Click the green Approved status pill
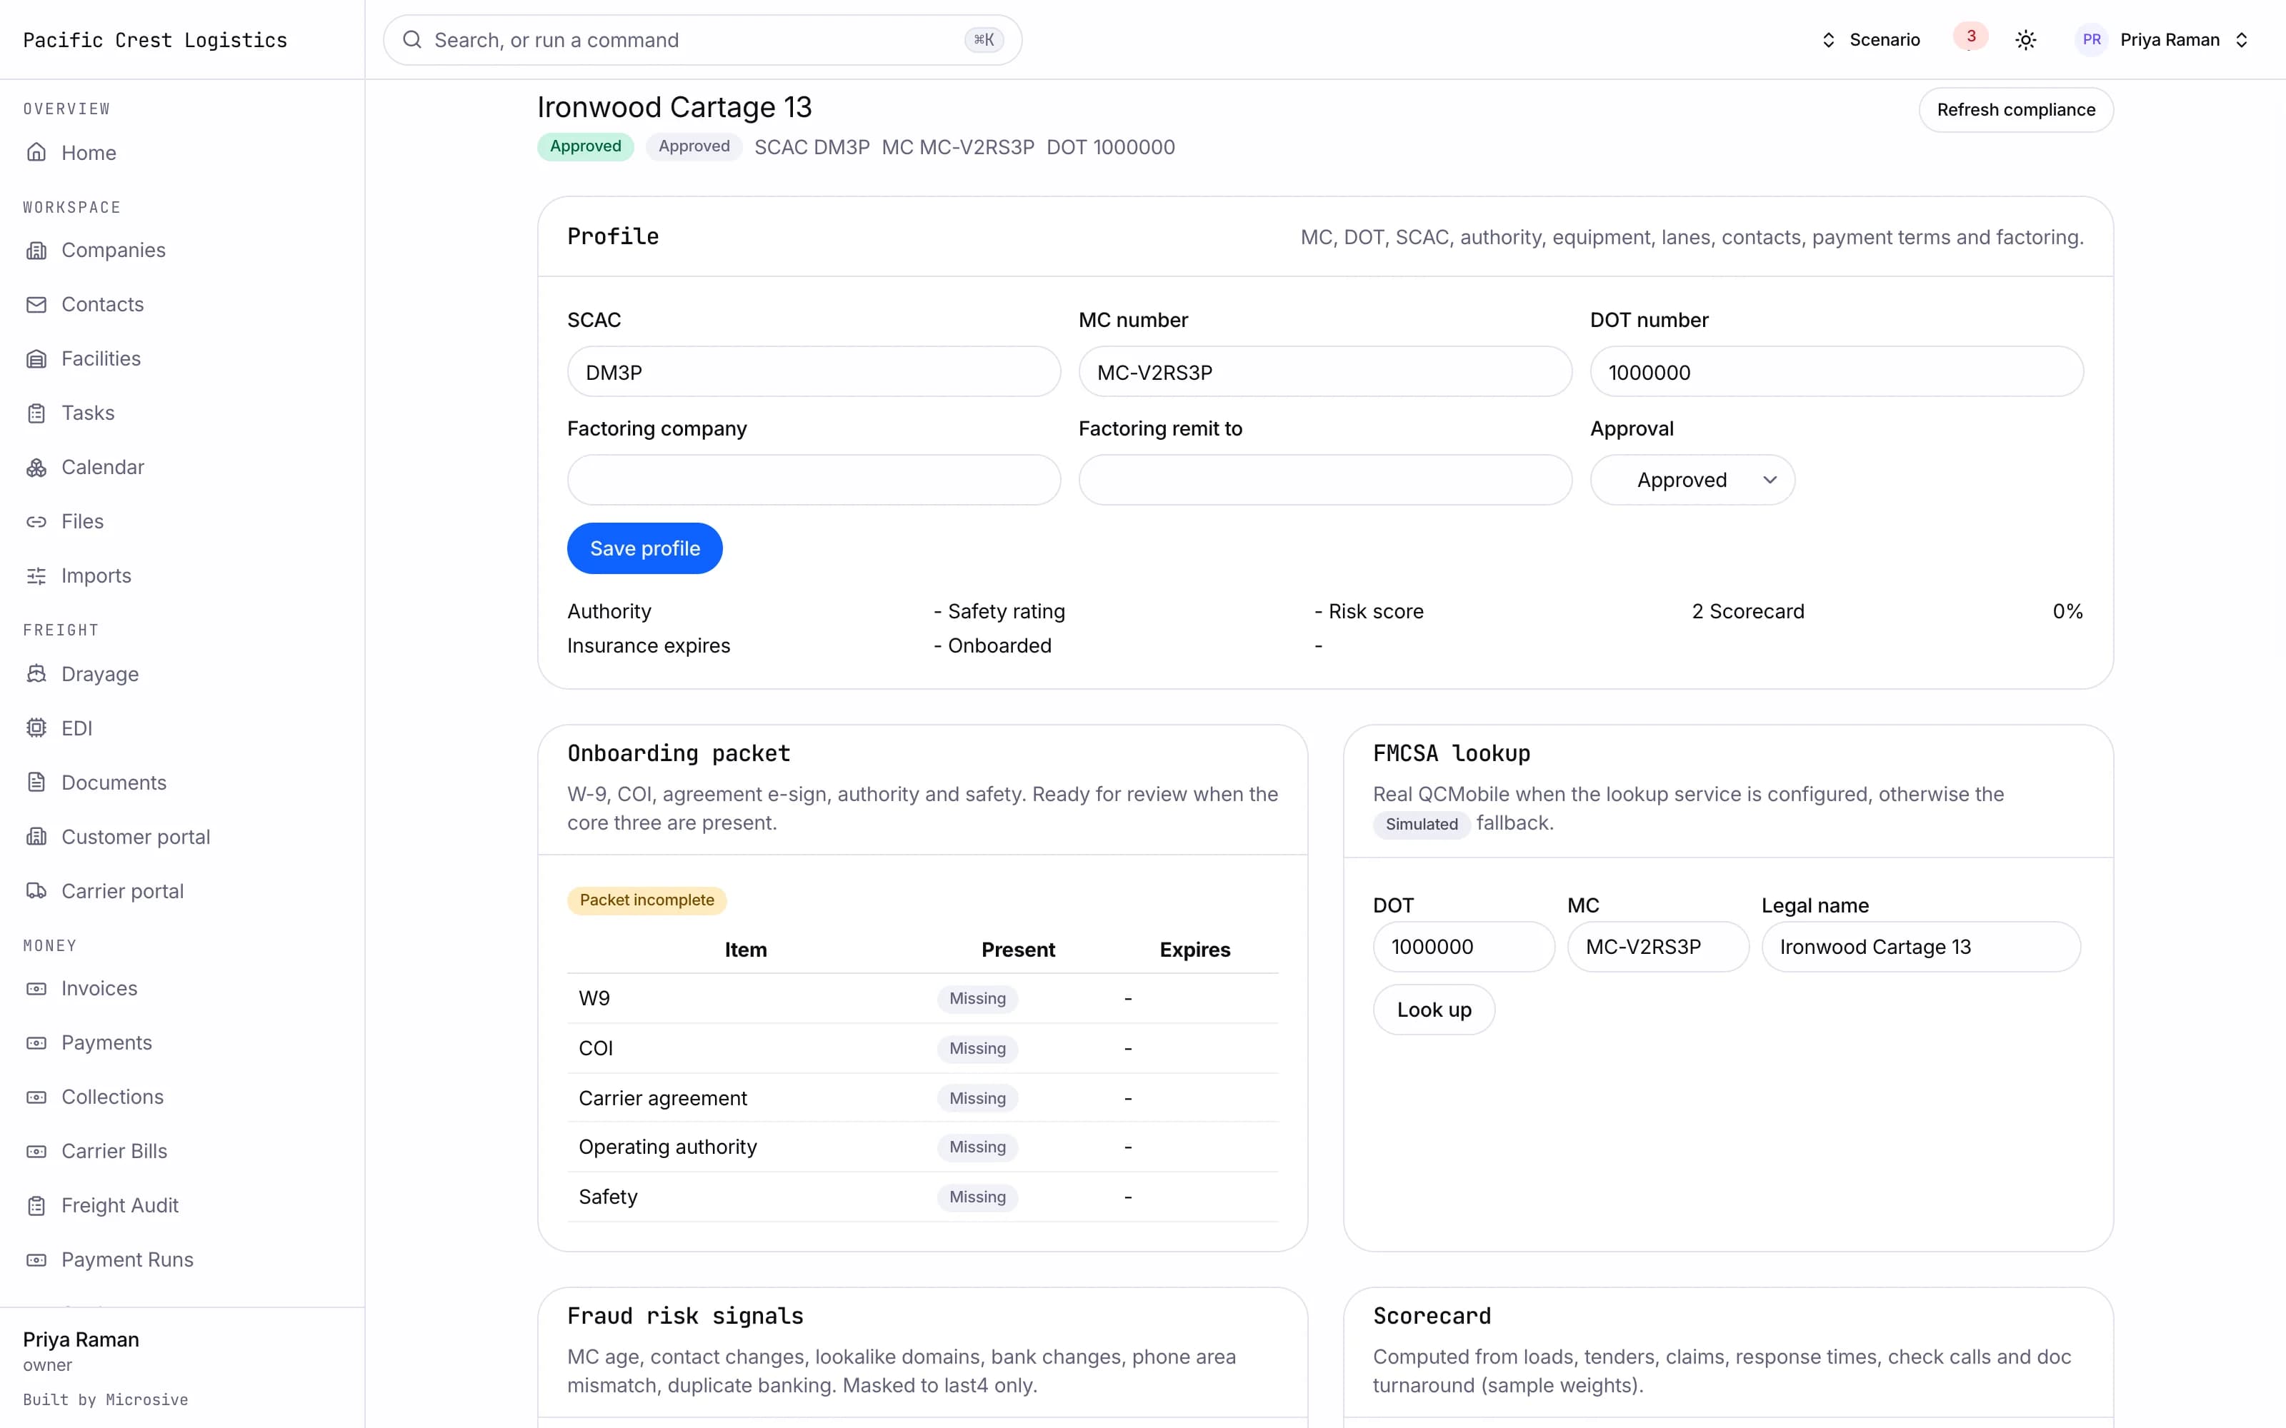The width and height of the screenshot is (2286, 1428). [x=586, y=146]
